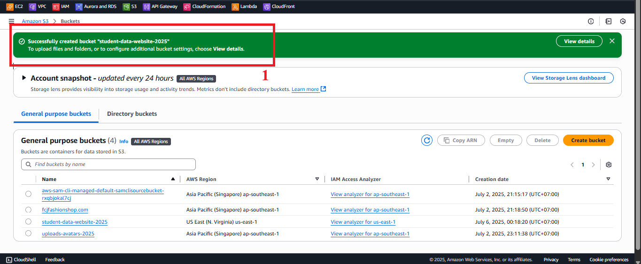Click the July 6, 2025 creation date
The width and height of the screenshot is (641, 264).
[x=517, y=222]
